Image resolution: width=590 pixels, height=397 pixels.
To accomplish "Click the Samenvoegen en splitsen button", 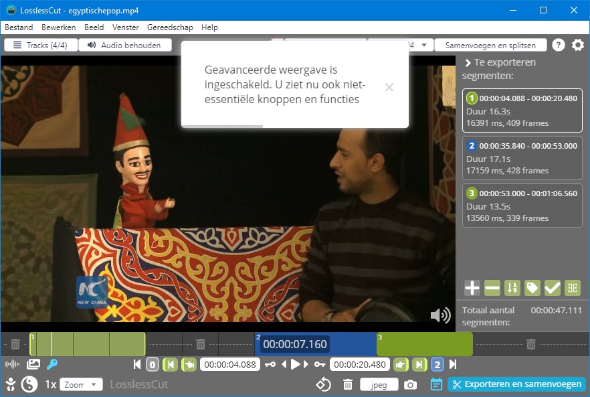I will 490,46.
